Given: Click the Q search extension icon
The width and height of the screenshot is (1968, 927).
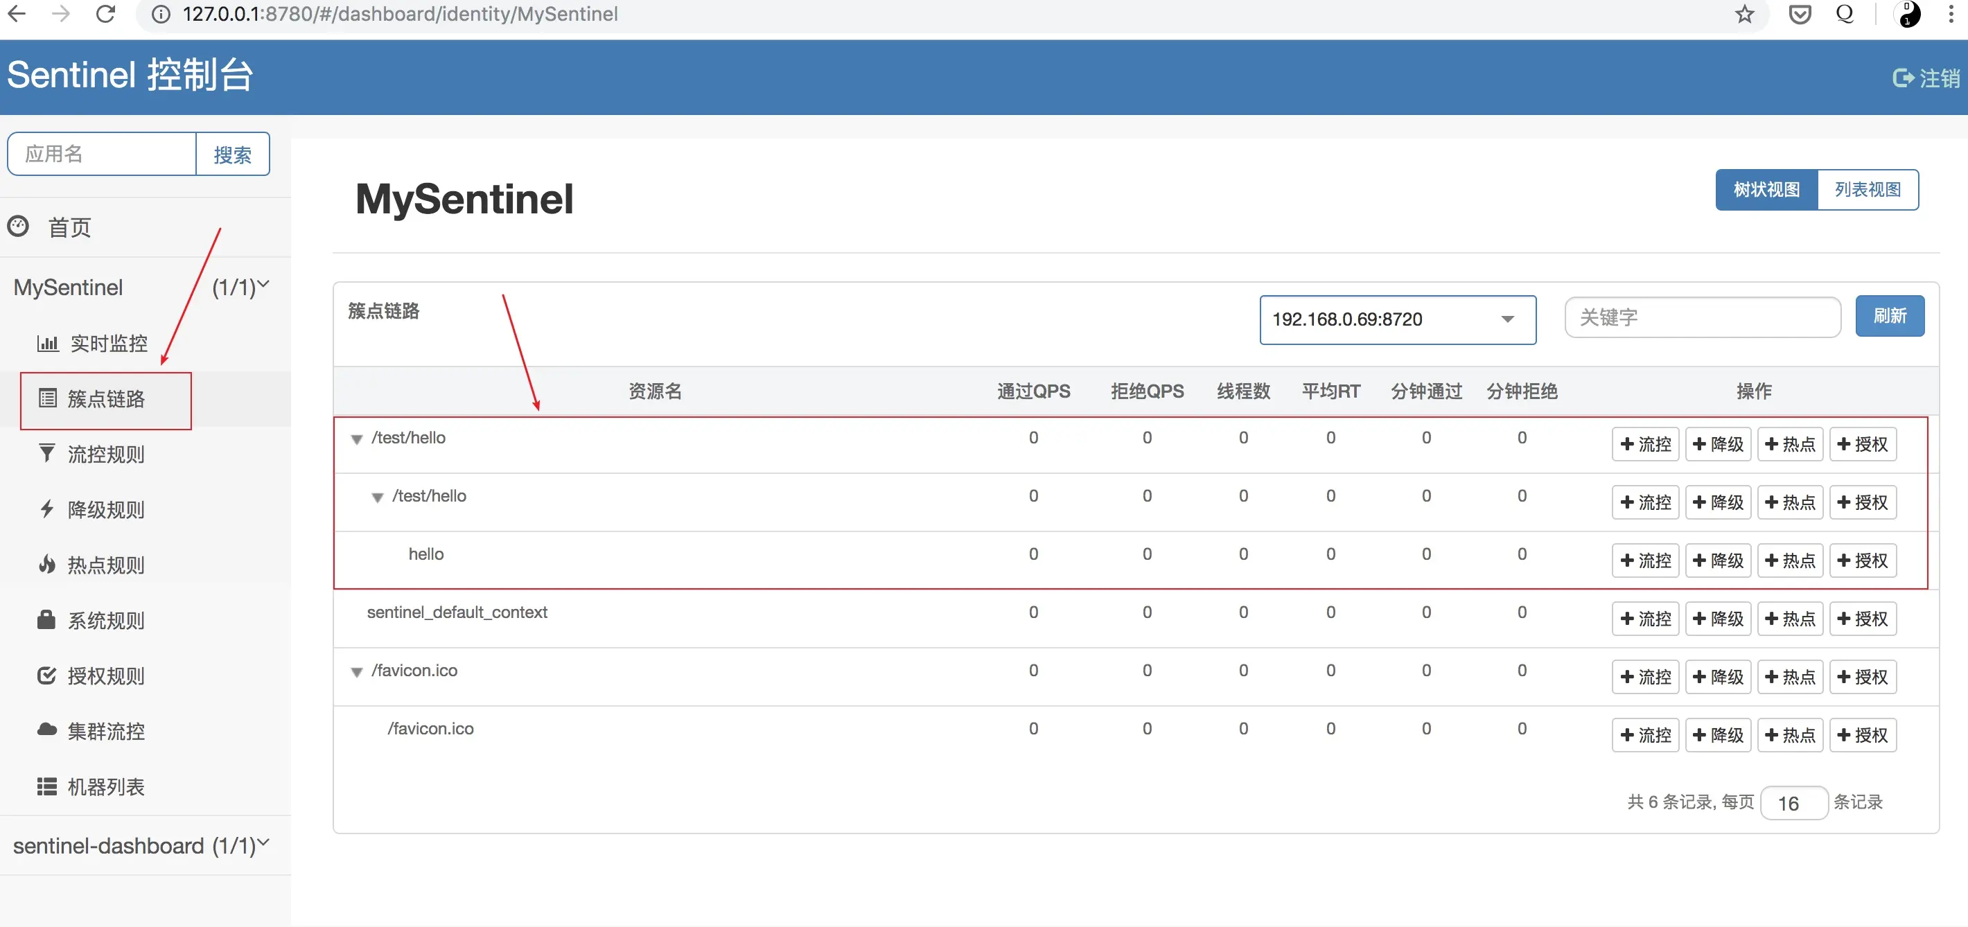Looking at the screenshot, I should [1845, 14].
